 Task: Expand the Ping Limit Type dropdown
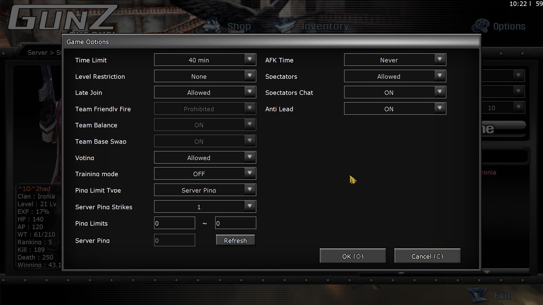click(x=205, y=190)
